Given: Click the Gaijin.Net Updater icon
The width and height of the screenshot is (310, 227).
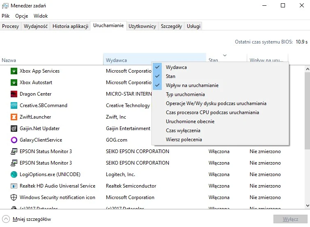Looking at the screenshot, I should click(14, 128).
